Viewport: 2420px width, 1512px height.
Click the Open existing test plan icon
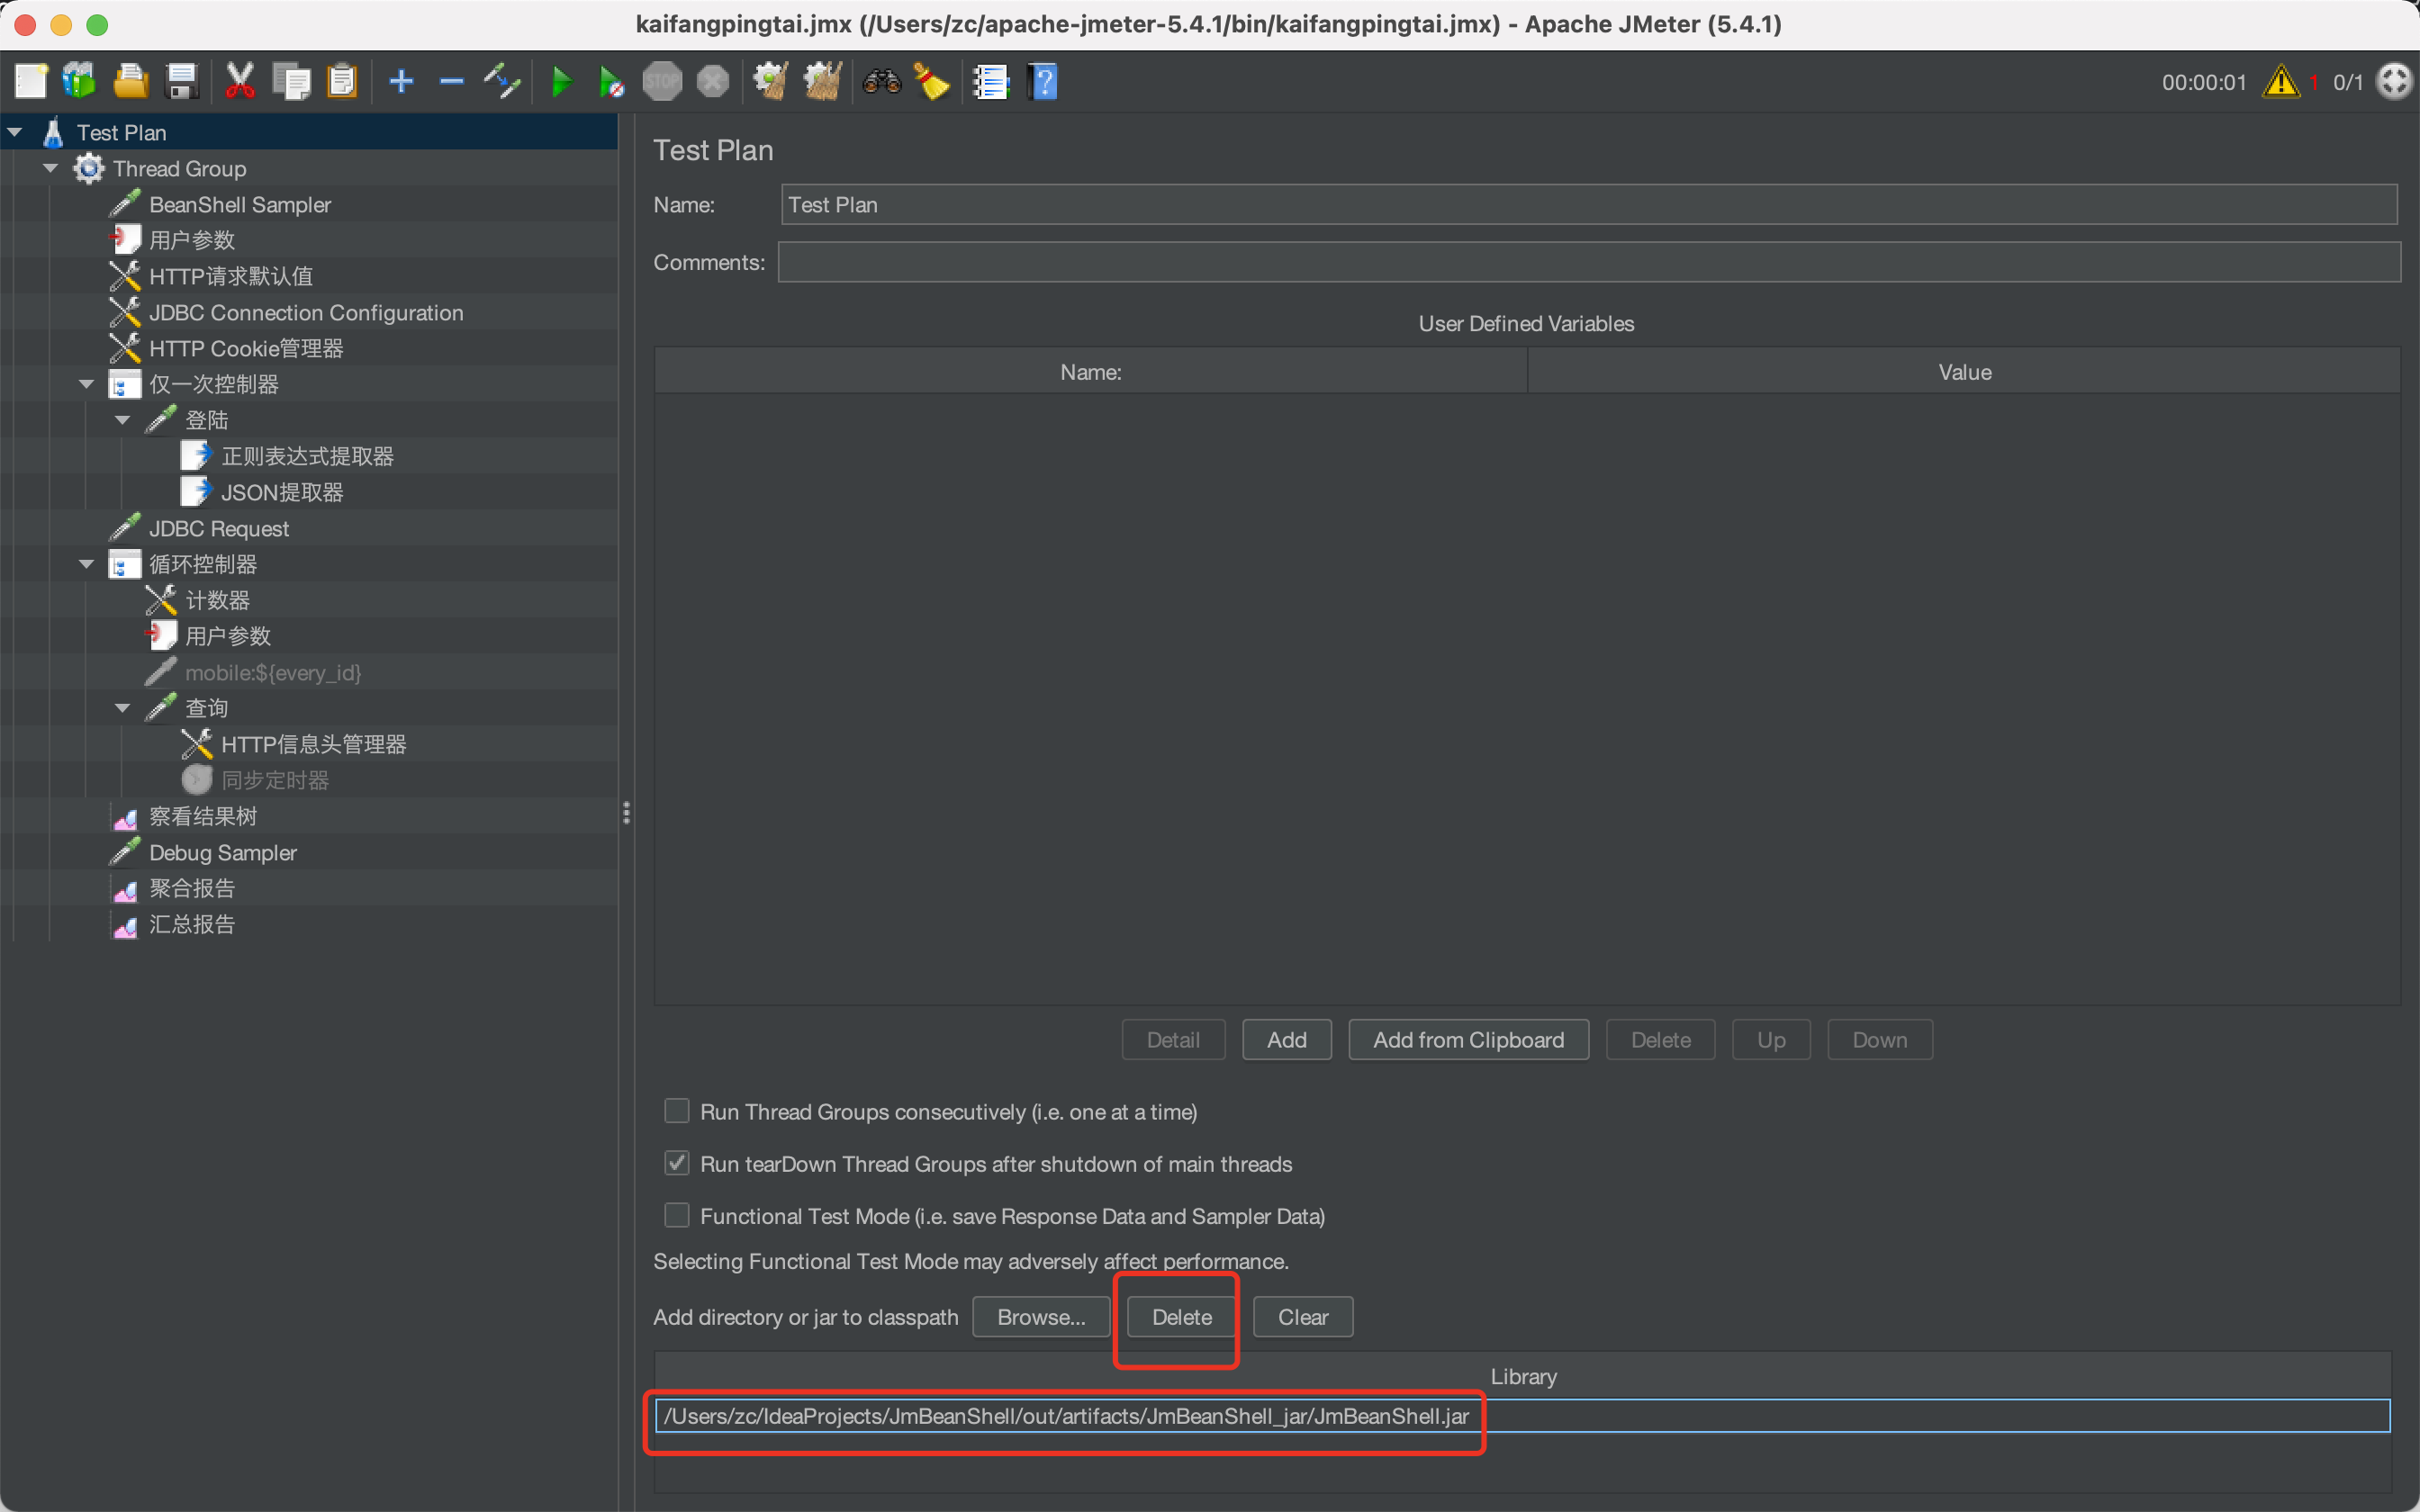[x=129, y=82]
